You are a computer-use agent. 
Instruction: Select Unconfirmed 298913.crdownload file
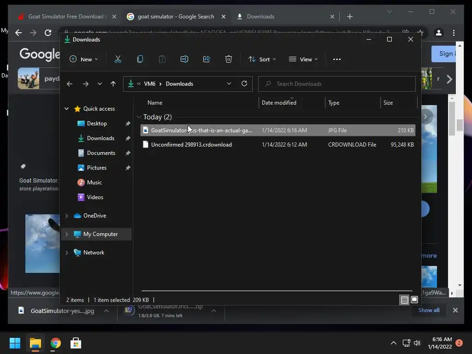pos(278,145)
